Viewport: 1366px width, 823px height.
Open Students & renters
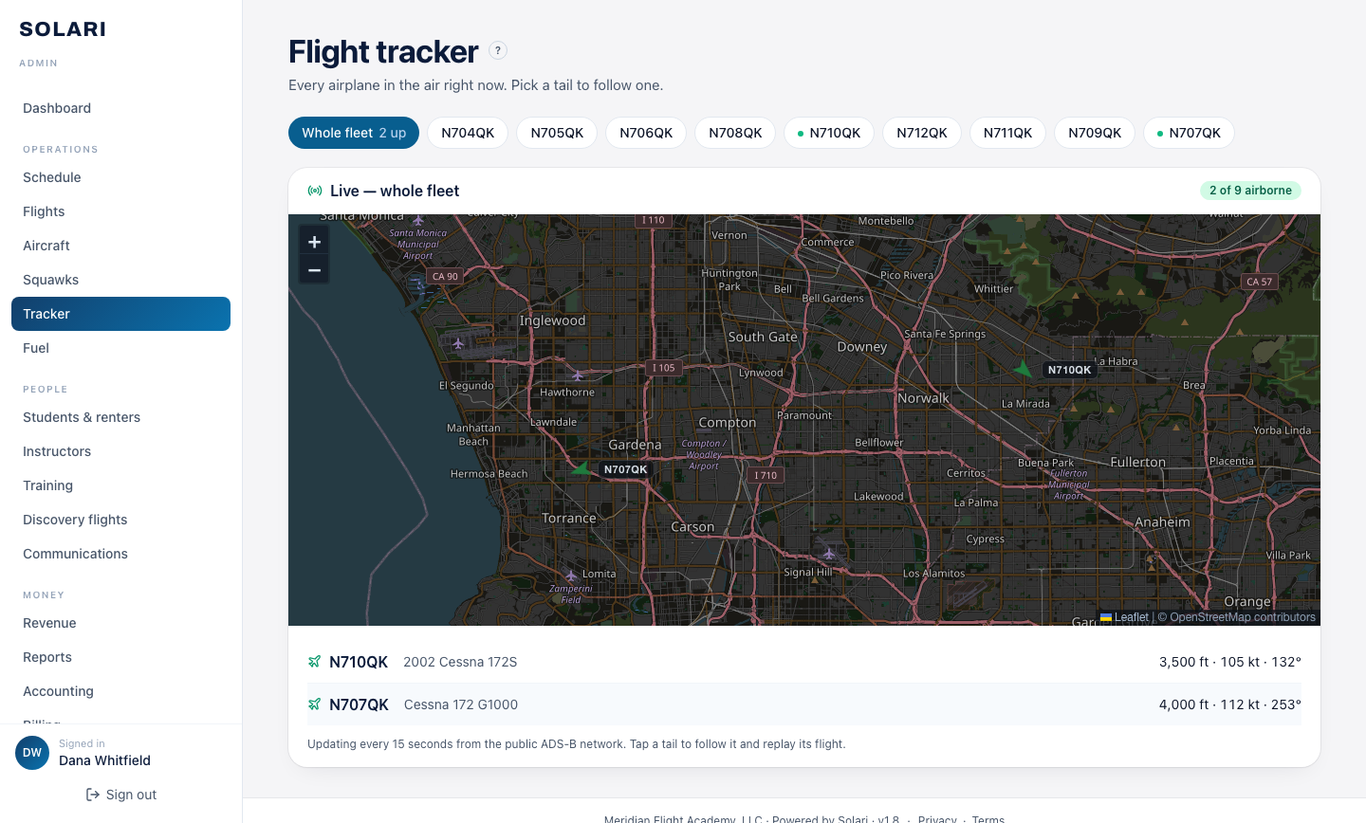tap(120, 417)
